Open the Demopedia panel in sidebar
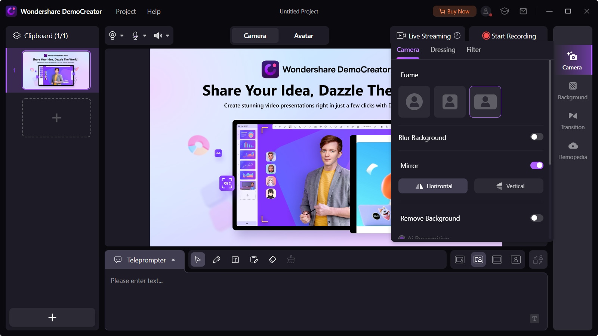 (x=573, y=150)
